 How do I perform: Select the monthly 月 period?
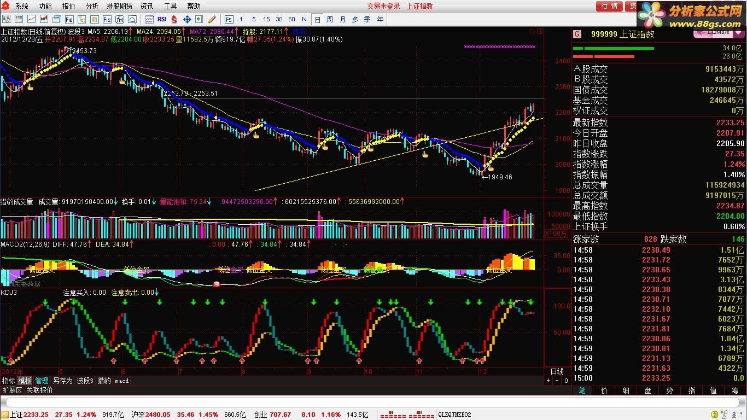[342, 19]
